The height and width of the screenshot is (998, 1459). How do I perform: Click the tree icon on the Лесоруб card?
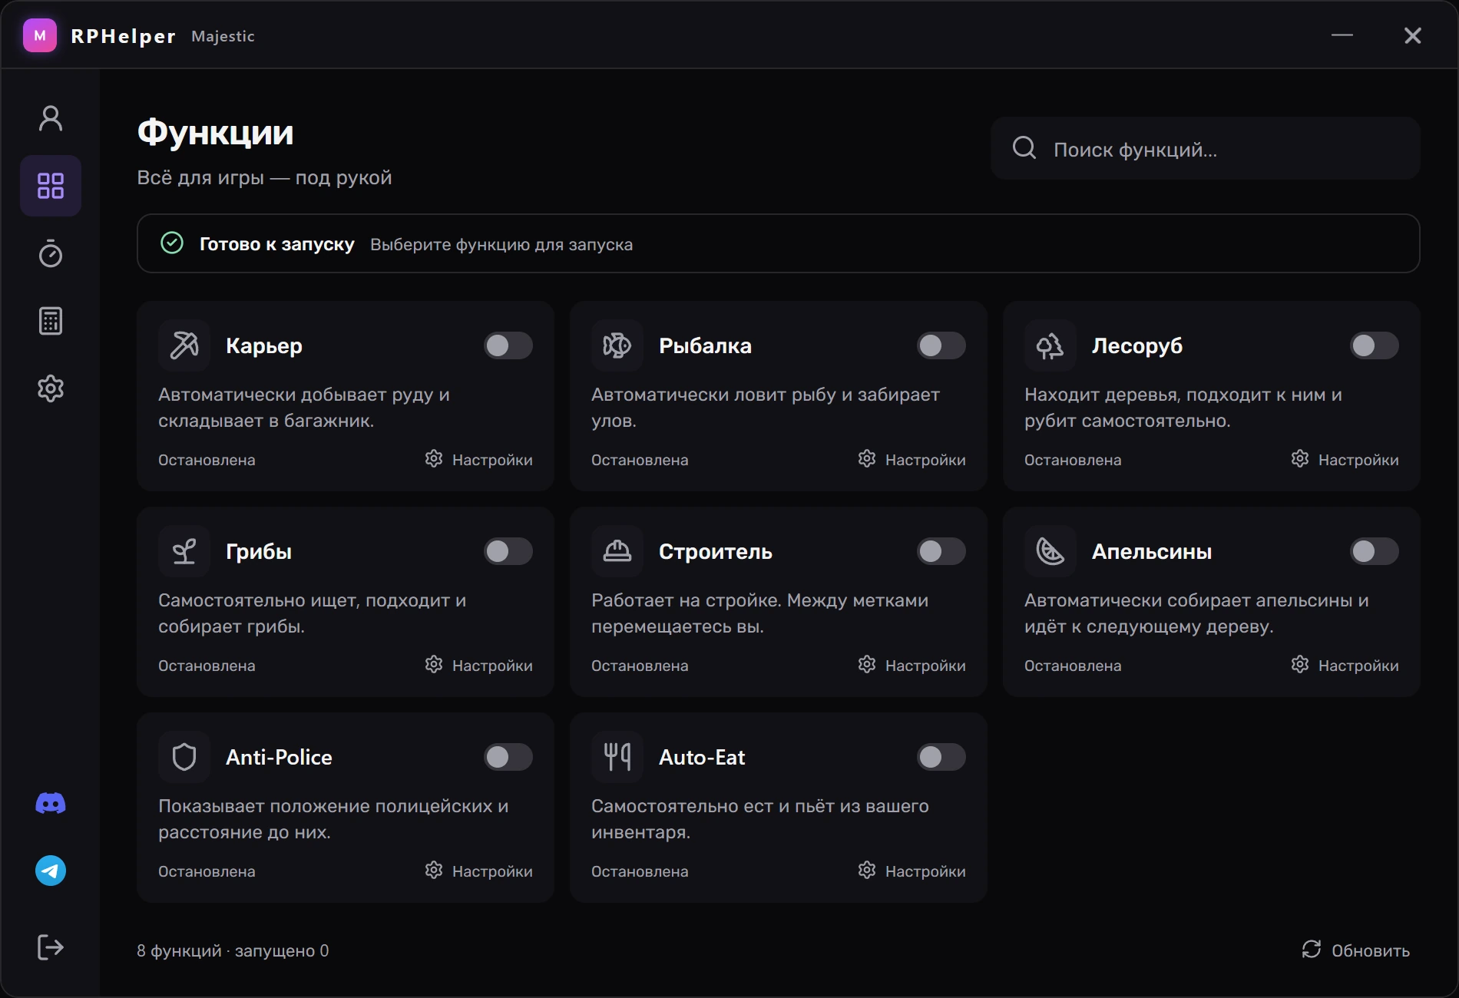1050,345
